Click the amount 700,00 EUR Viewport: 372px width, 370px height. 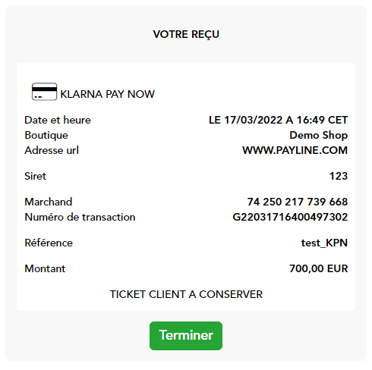[x=319, y=268]
